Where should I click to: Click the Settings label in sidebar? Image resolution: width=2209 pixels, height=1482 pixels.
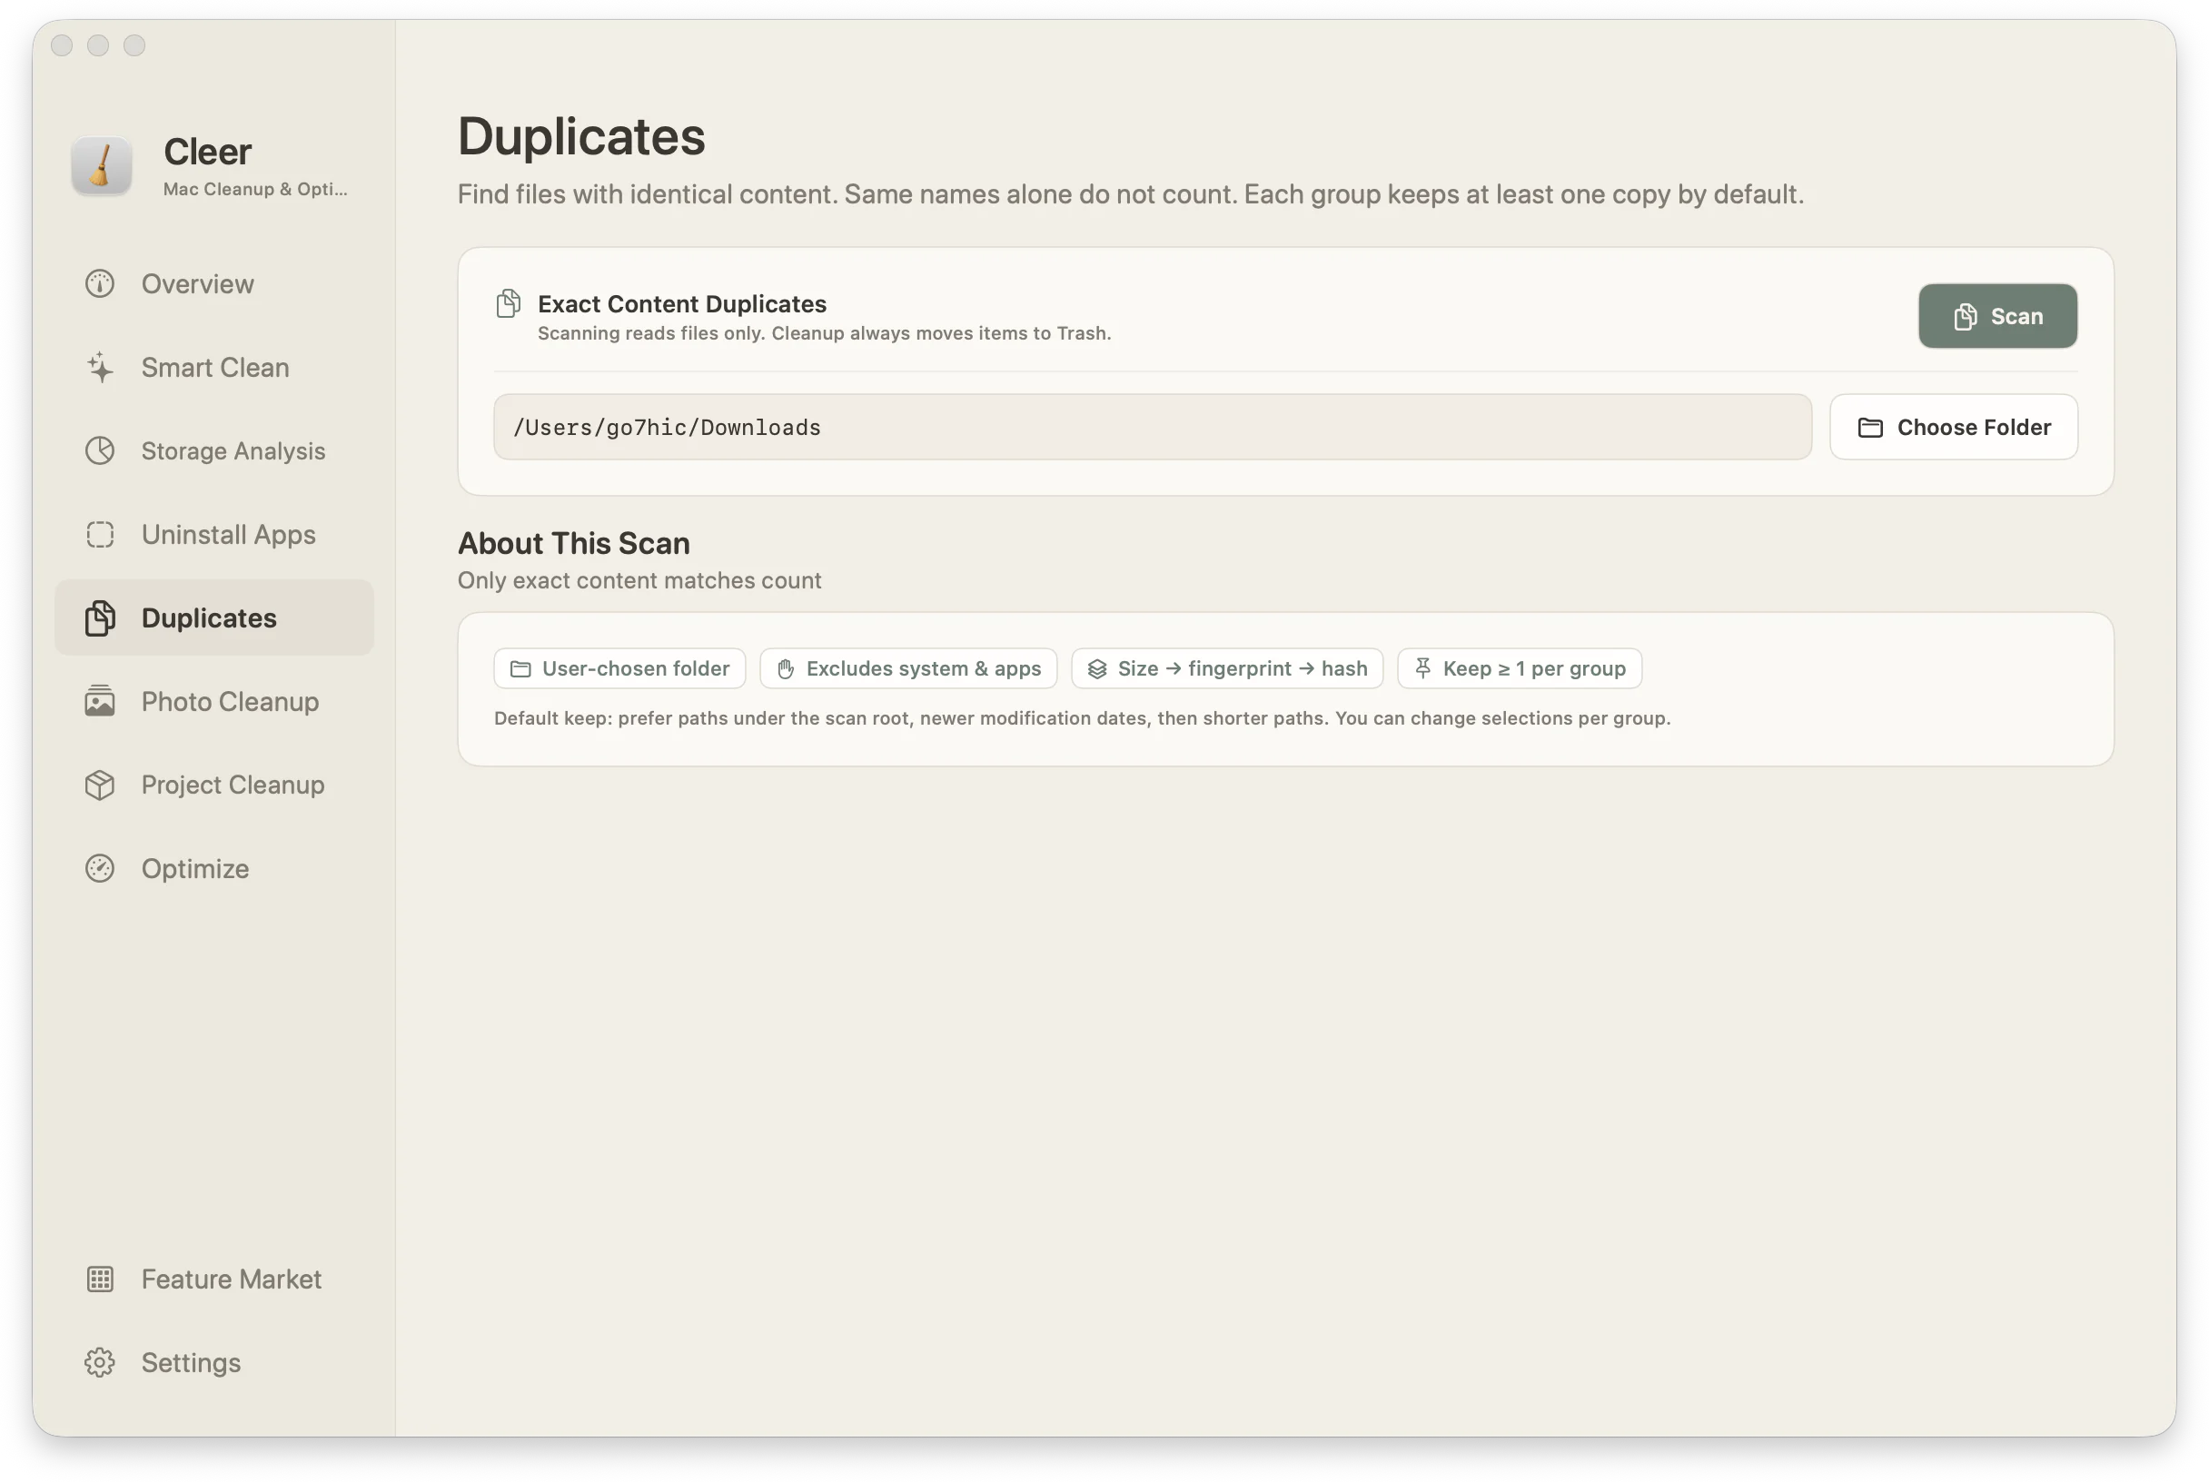191,1362
